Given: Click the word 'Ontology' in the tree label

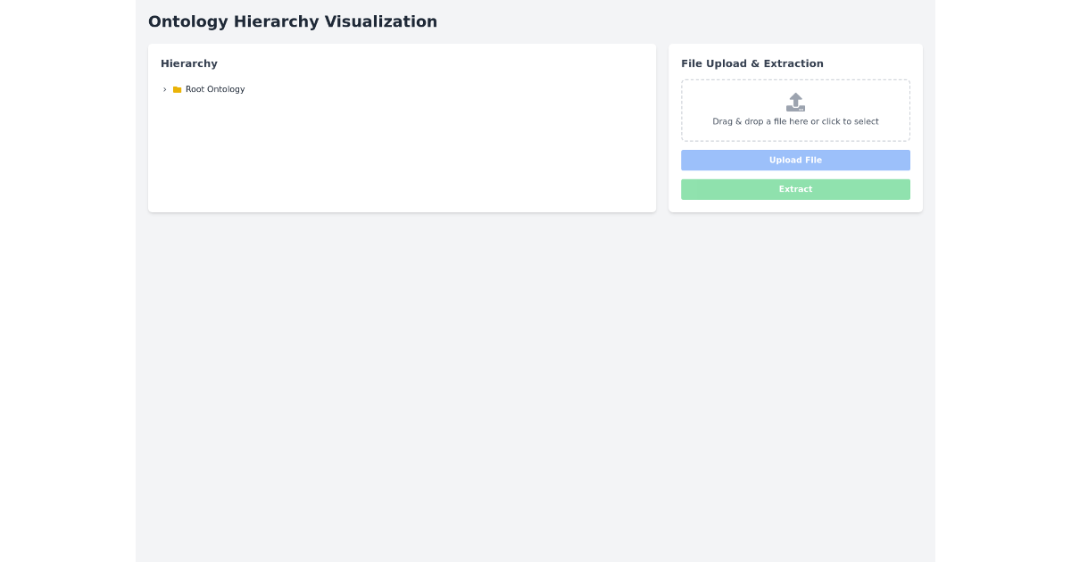Looking at the screenshot, I should 226,89.
